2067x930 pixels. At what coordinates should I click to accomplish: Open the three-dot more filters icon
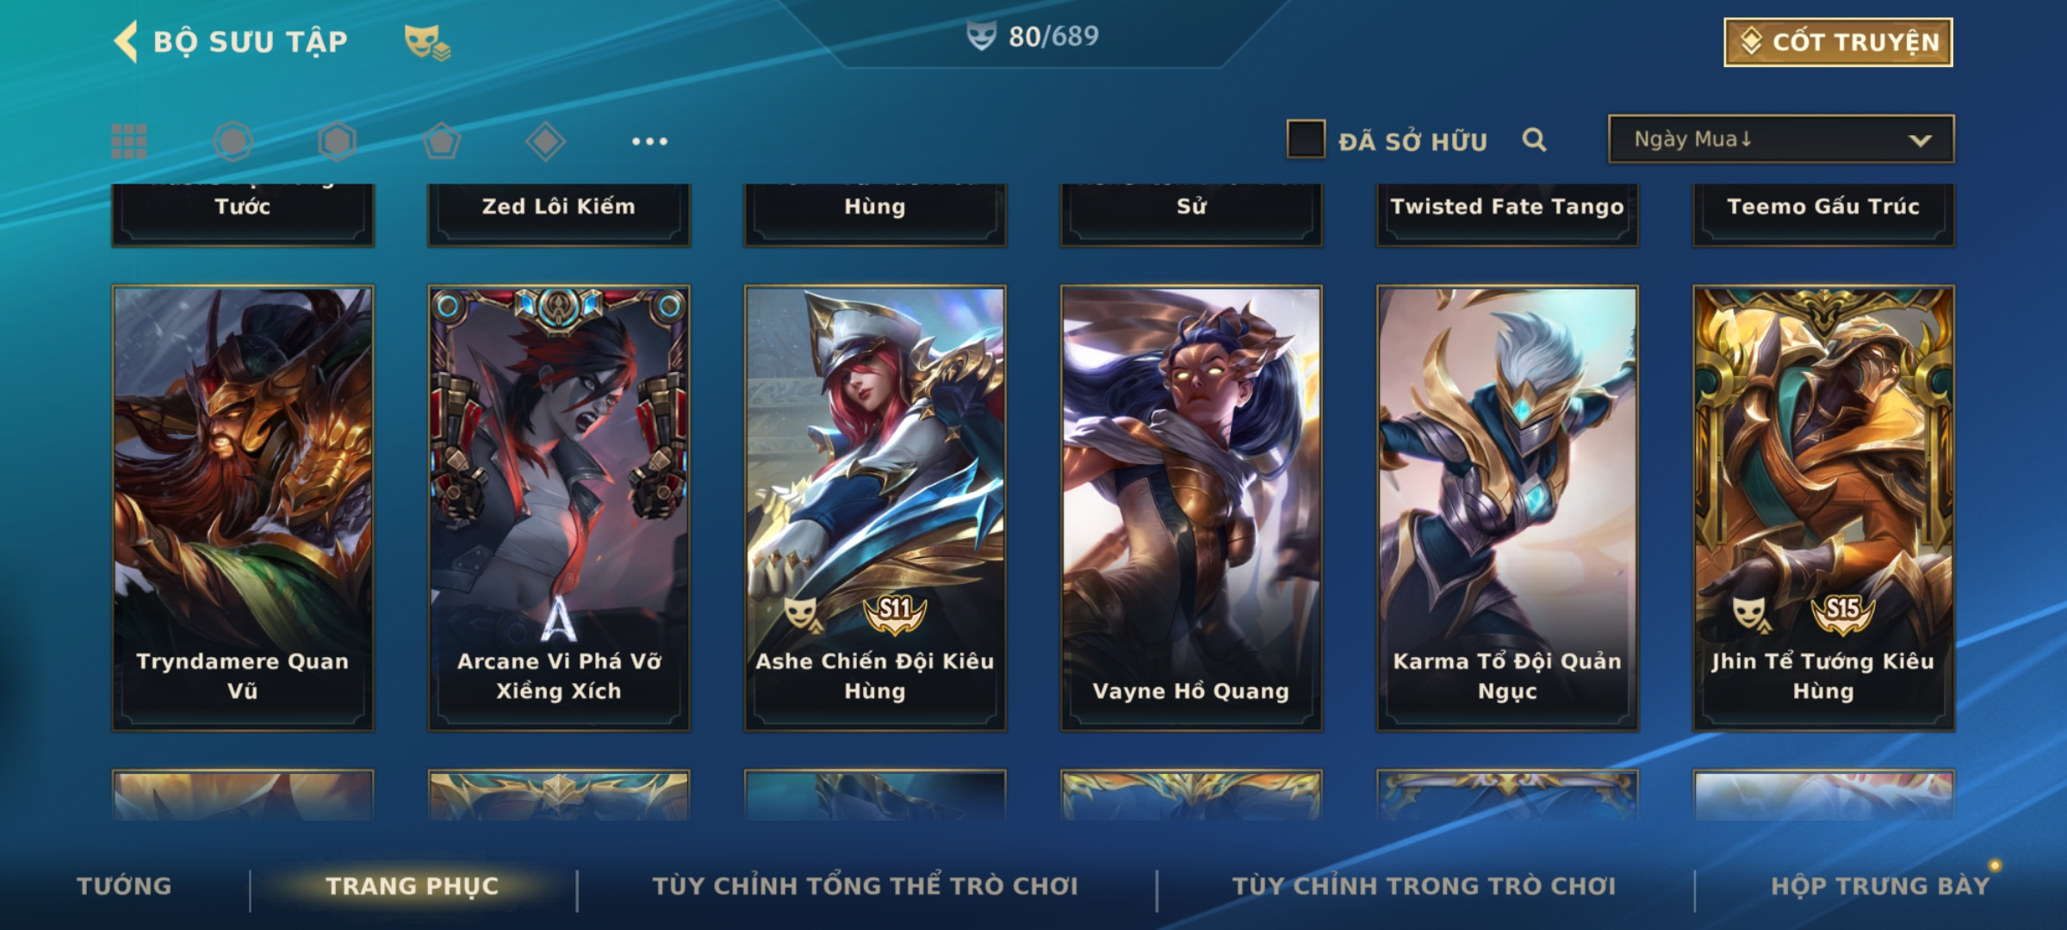(649, 141)
